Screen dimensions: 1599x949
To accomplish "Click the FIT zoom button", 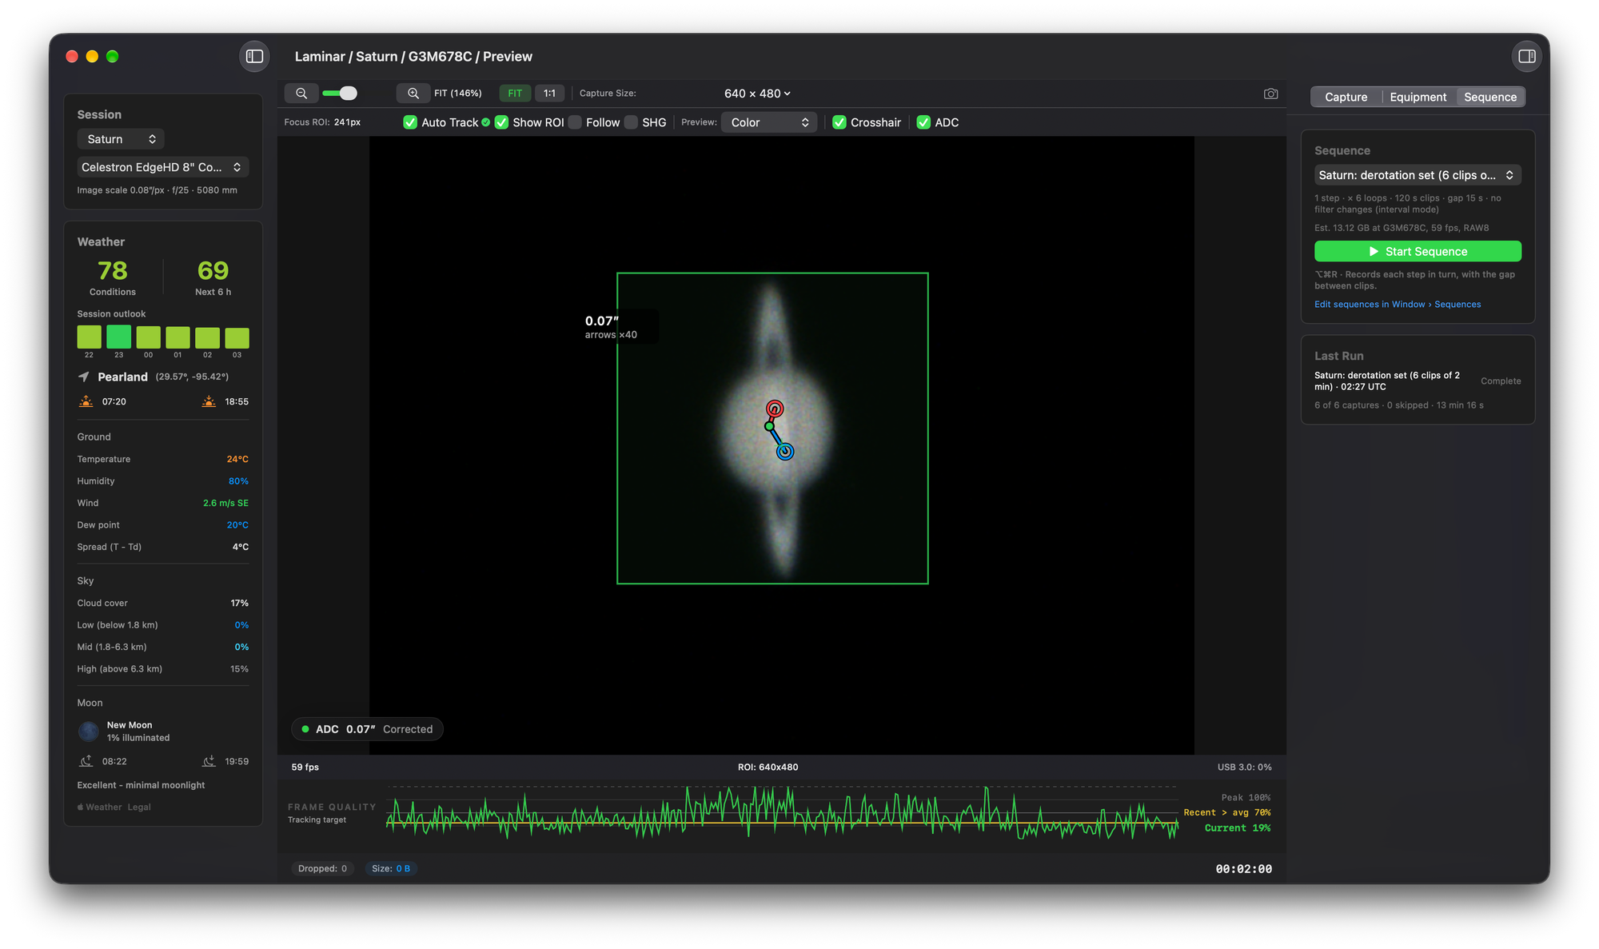I will coord(515,94).
